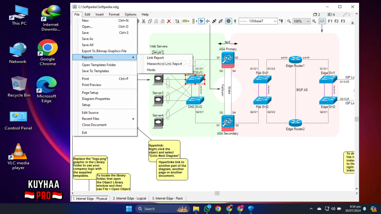Click the F3 toolbar button
This screenshot has height=214, width=381.
[343, 21]
